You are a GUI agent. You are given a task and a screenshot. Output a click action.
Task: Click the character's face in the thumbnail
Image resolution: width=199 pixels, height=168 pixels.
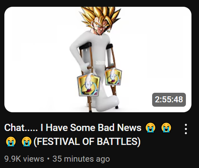coord(102,29)
